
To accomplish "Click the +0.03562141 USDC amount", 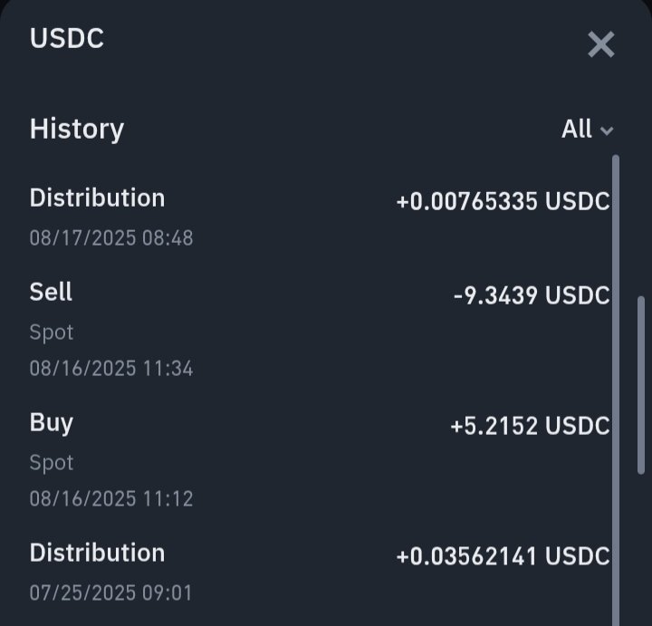I will tap(503, 556).
